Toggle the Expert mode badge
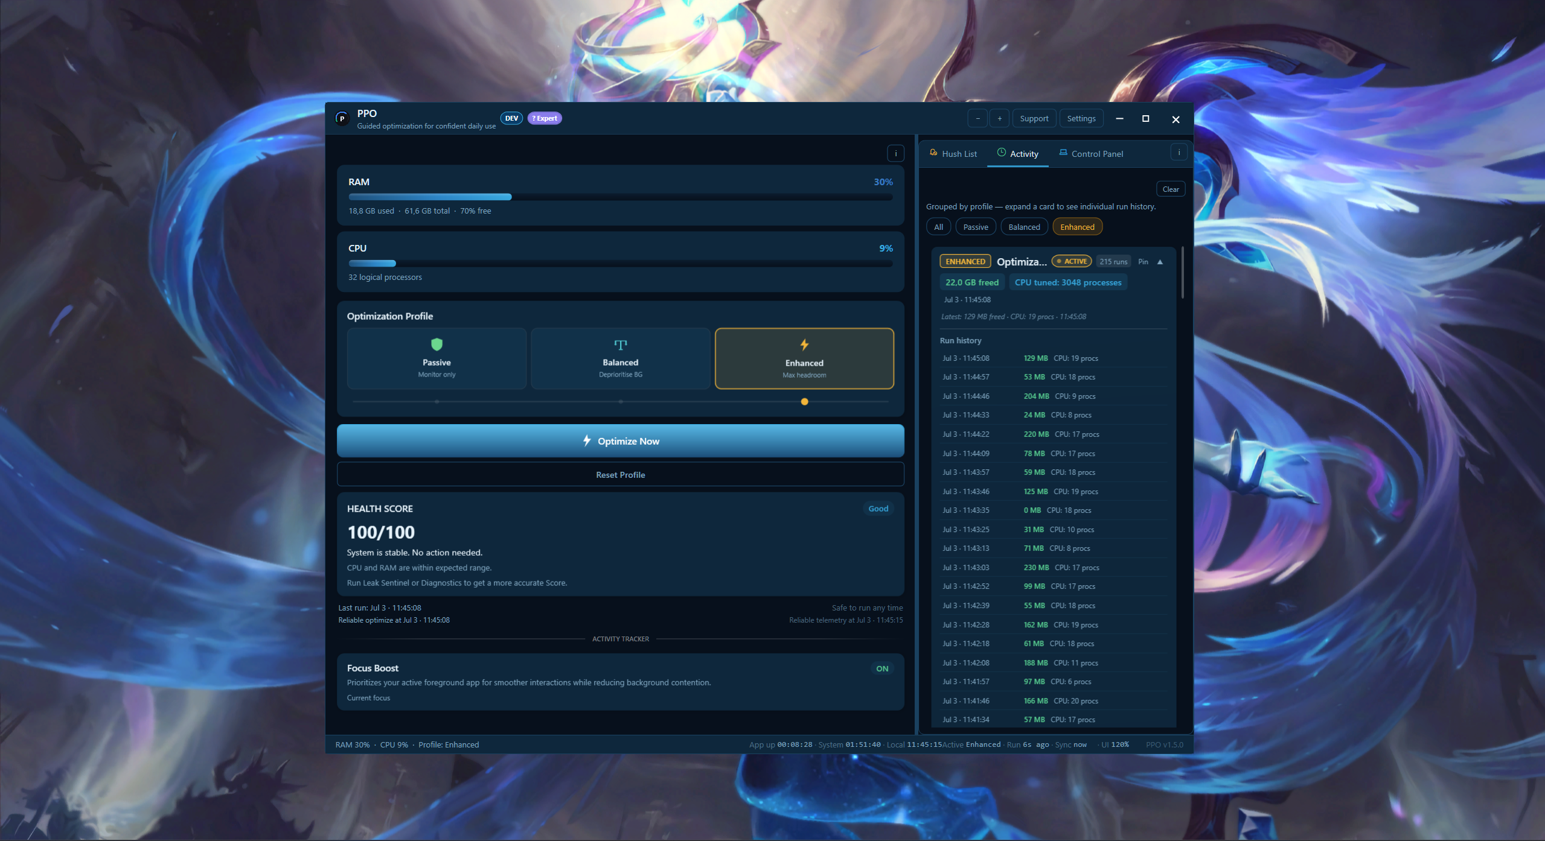1545x841 pixels. click(x=545, y=118)
